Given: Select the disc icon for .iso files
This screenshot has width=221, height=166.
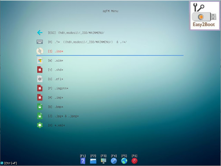Looking at the screenshot, I should pyautogui.click(x=40, y=51).
